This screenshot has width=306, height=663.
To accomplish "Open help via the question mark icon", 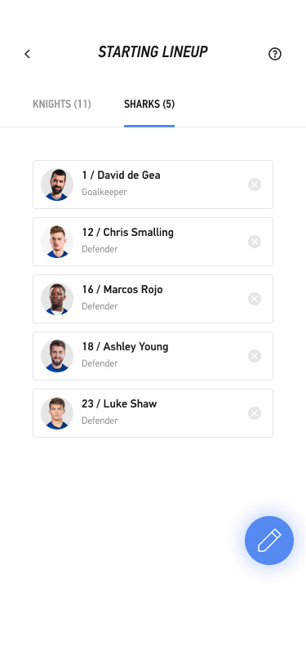I will tap(275, 54).
